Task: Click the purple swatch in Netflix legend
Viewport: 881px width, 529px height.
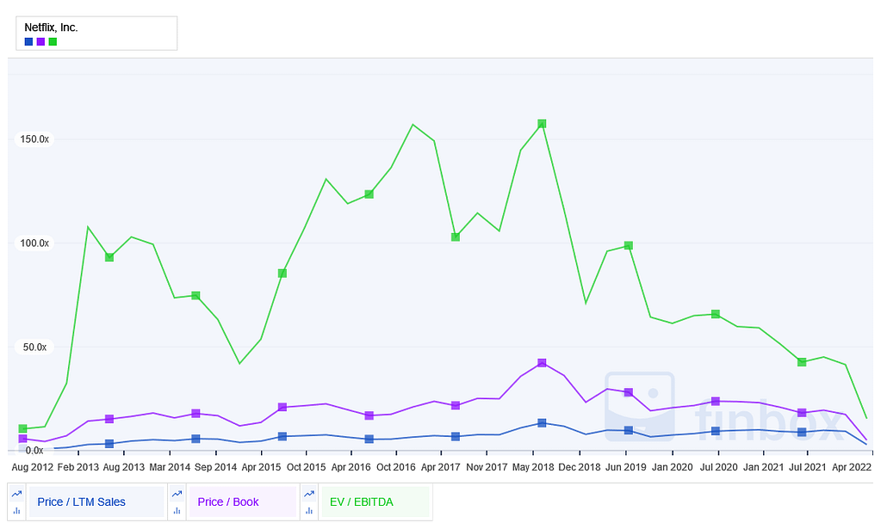Action: click(x=40, y=41)
